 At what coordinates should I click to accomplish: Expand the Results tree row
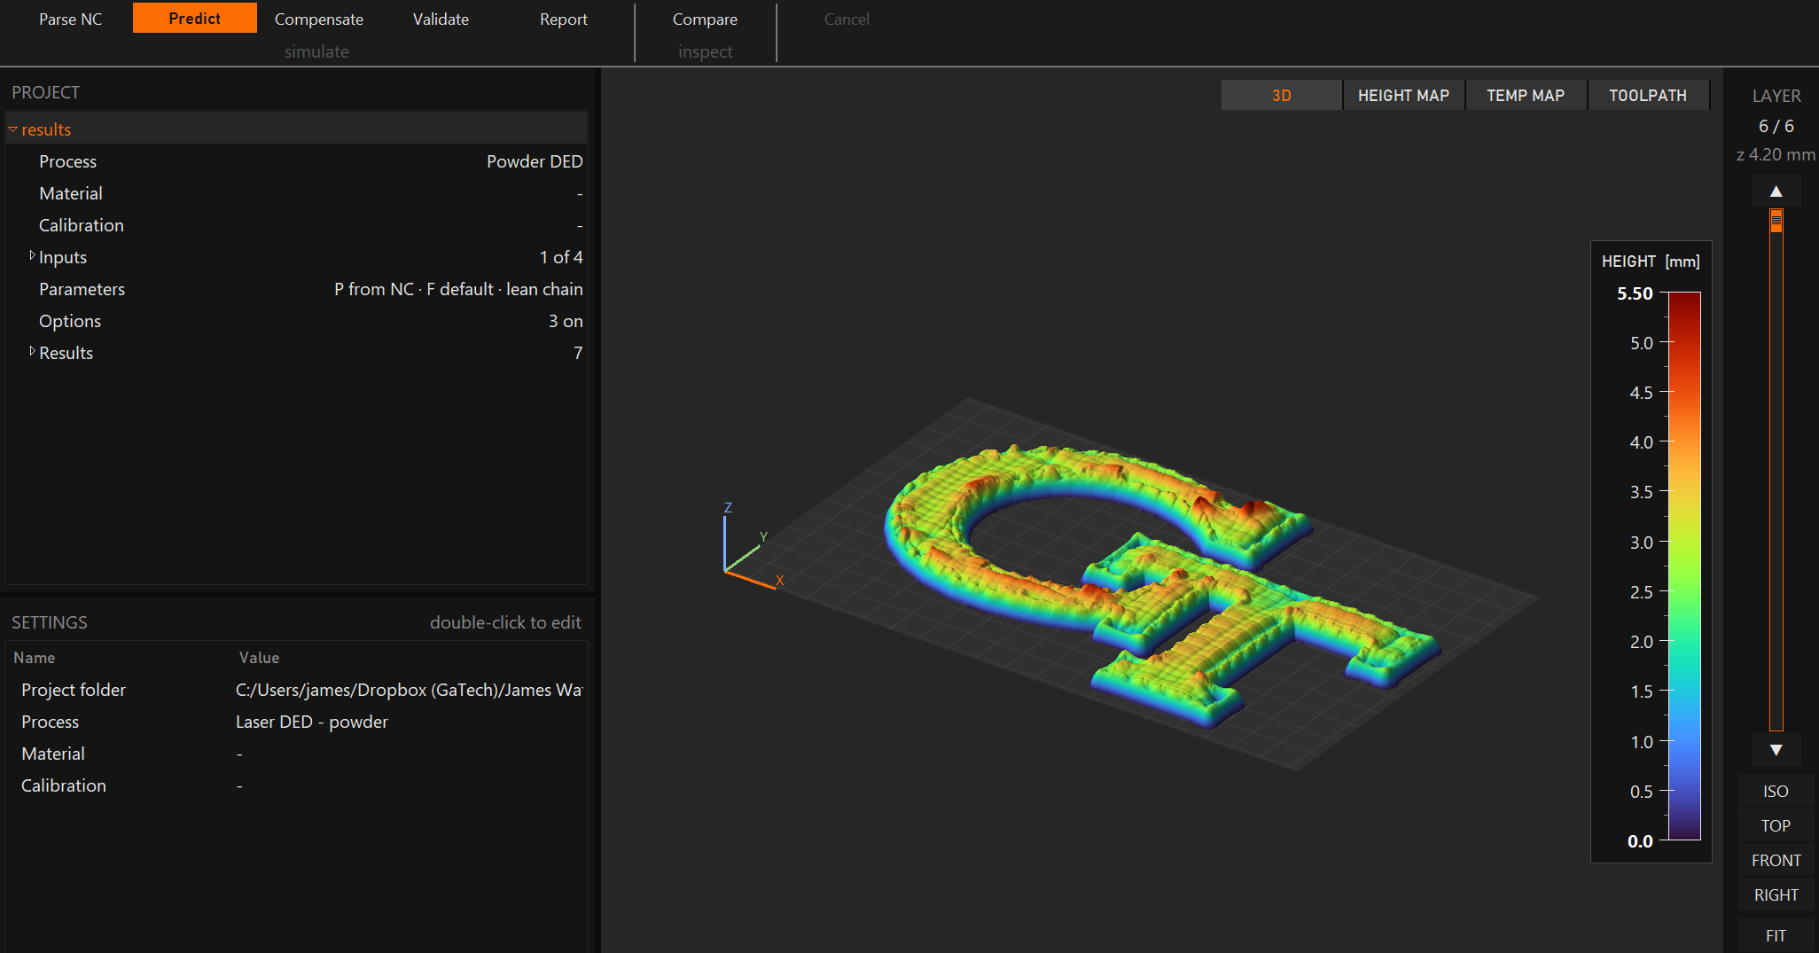[33, 352]
